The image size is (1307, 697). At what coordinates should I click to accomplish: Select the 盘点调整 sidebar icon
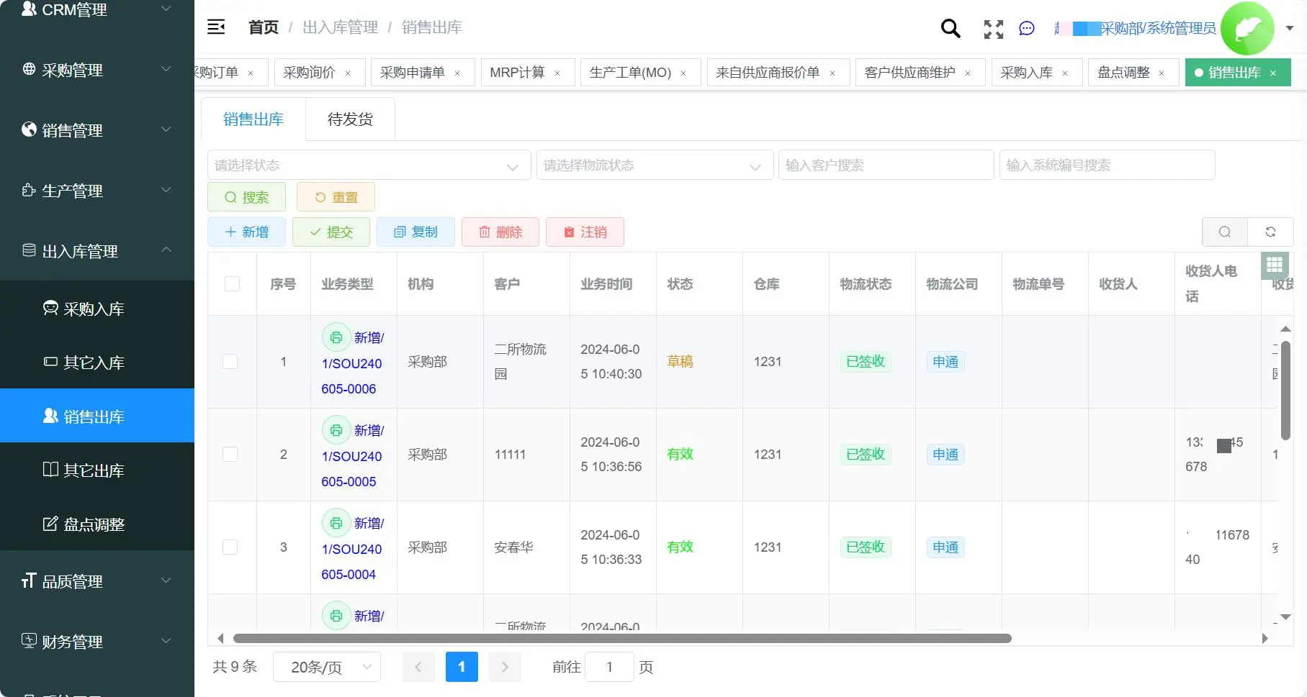50,524
